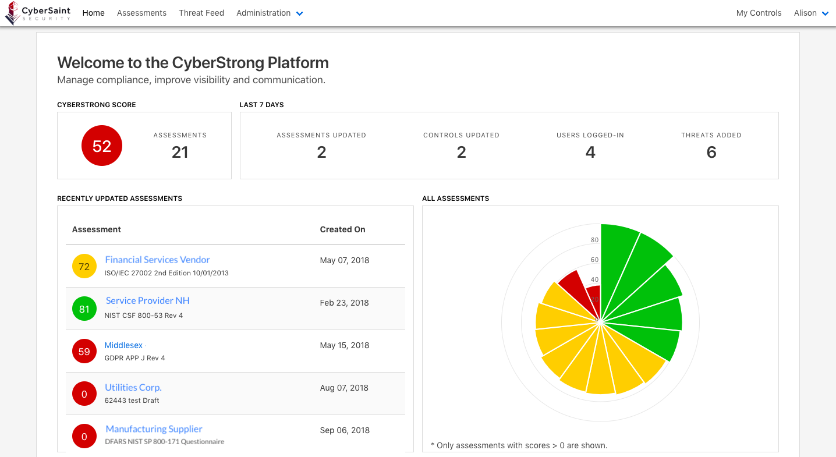Click the 80 axis label on chart

[x=594, y=240]
